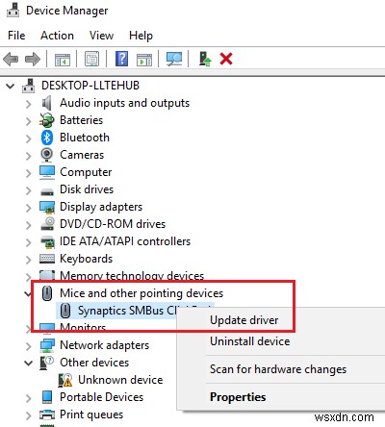Click the Back arrow toolbar icon
Viewport: 385px width, 427px height.
click(x=11, y=60)
